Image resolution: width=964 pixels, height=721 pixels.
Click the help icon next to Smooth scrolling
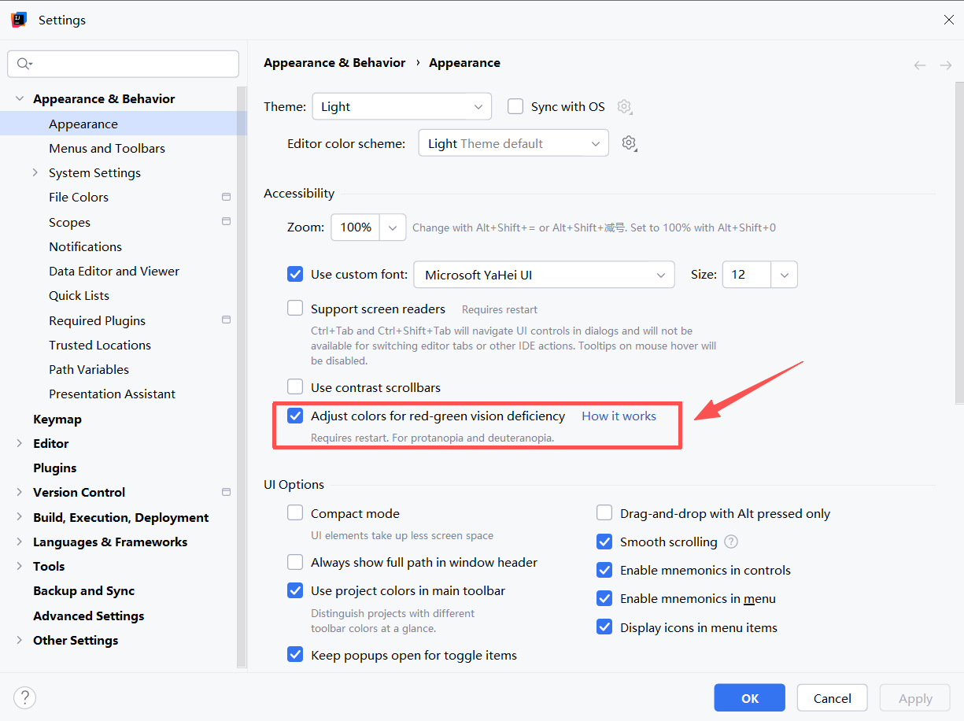pos(730,542)
